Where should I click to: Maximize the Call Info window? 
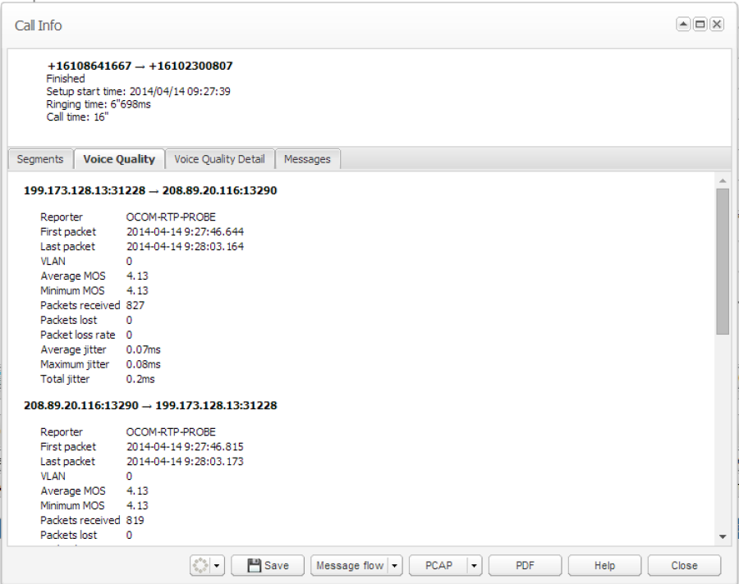click(700, 25)
